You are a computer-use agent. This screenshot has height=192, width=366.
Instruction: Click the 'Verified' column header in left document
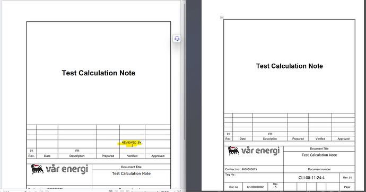pos(132,156)
